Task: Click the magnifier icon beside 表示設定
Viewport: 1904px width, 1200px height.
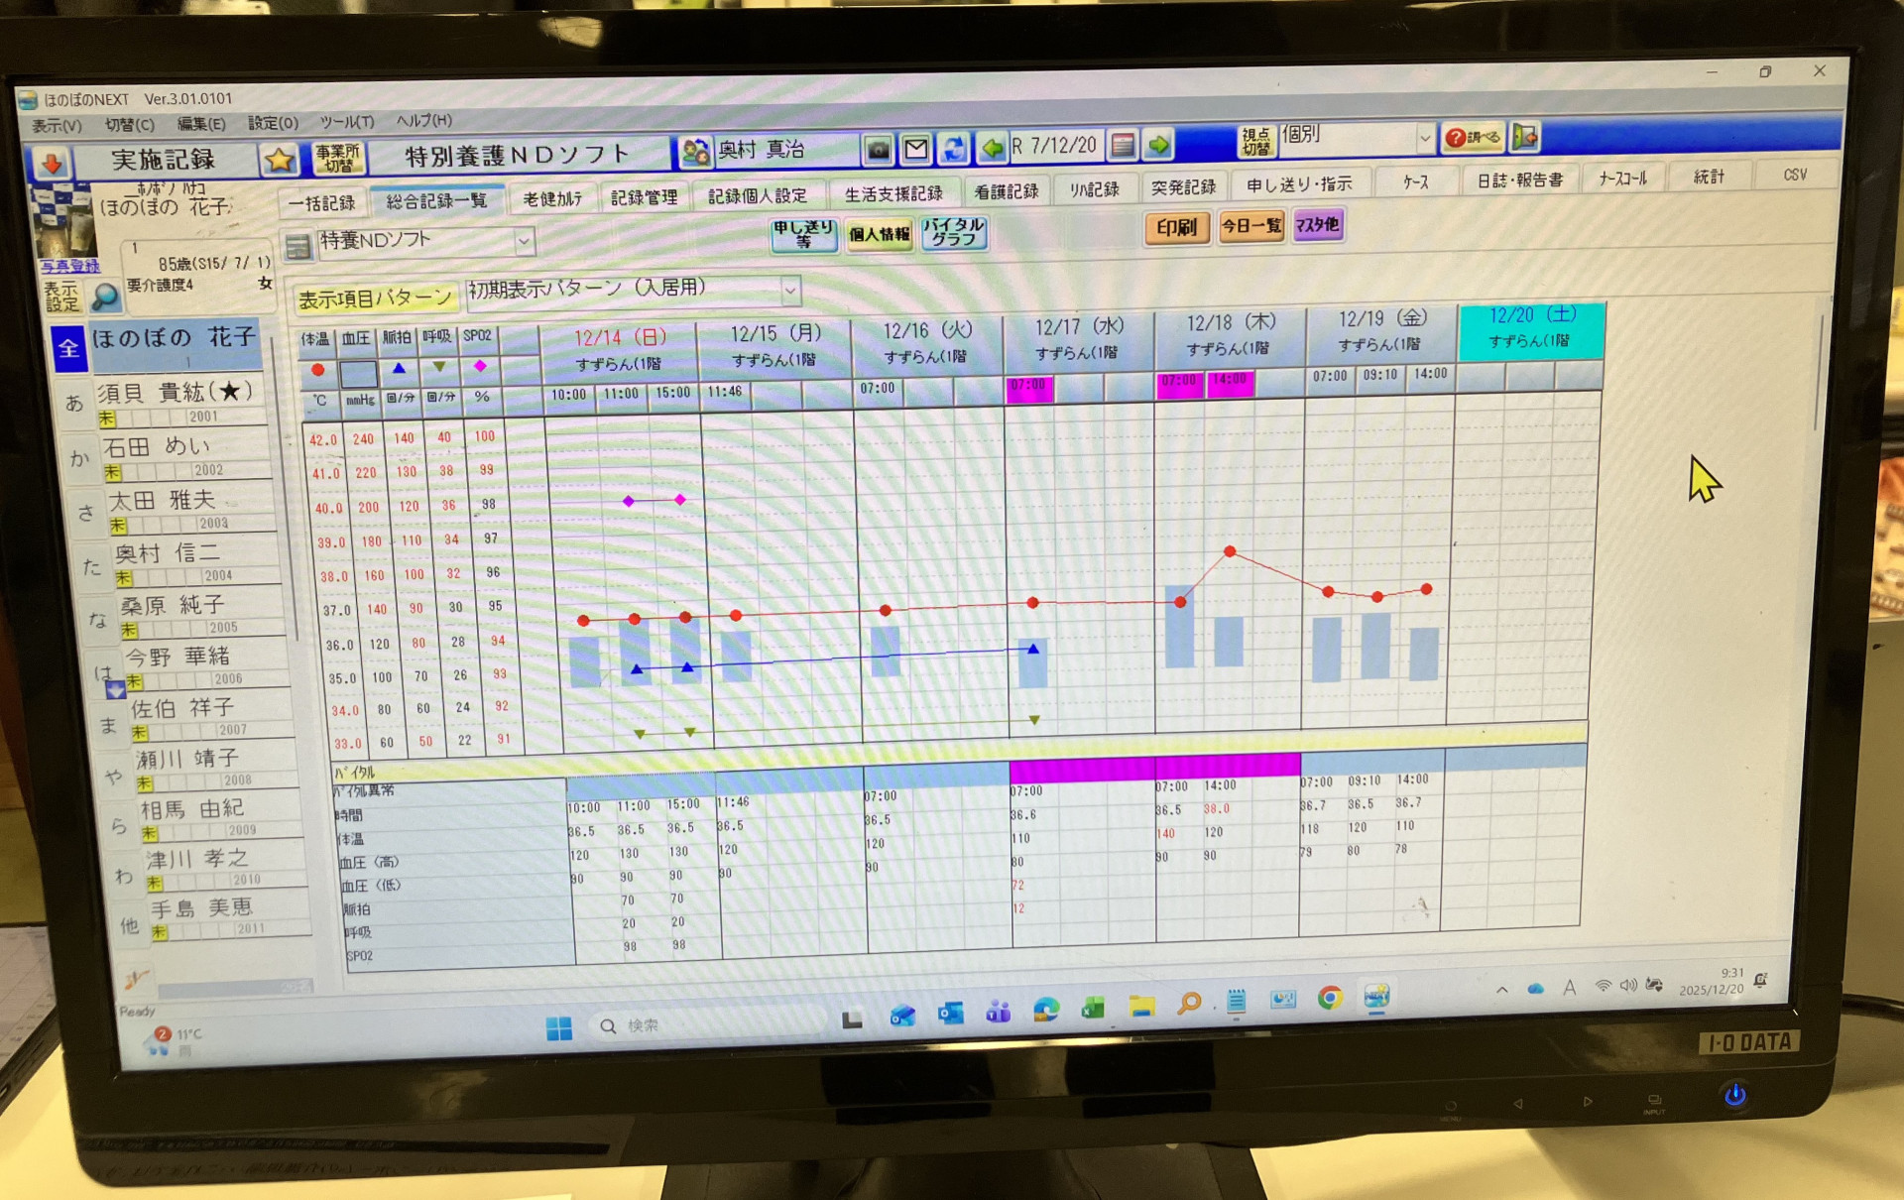Action: 104,297
